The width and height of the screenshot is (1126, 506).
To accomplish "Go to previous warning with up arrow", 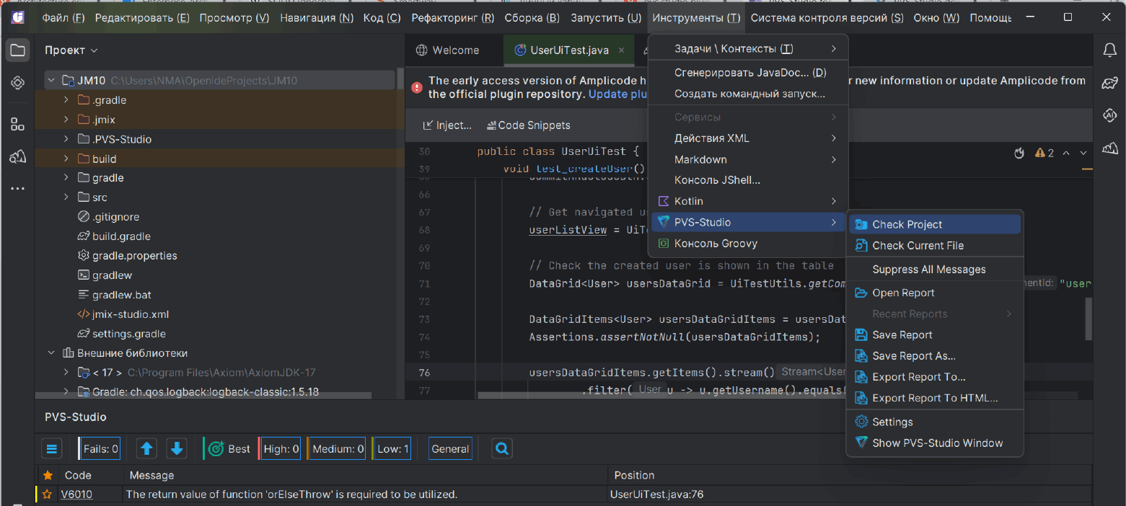I will (147, 449).
